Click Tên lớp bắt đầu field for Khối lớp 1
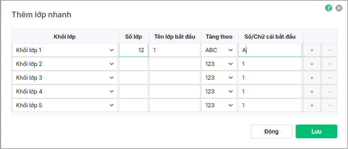This screenshot has height=149, width=348. [175, 50]
